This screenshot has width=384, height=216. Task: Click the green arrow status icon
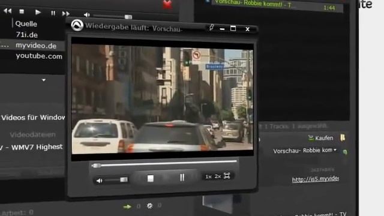(x=127, y=207)
